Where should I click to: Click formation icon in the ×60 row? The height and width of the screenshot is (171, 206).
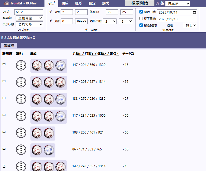(21, 133)
